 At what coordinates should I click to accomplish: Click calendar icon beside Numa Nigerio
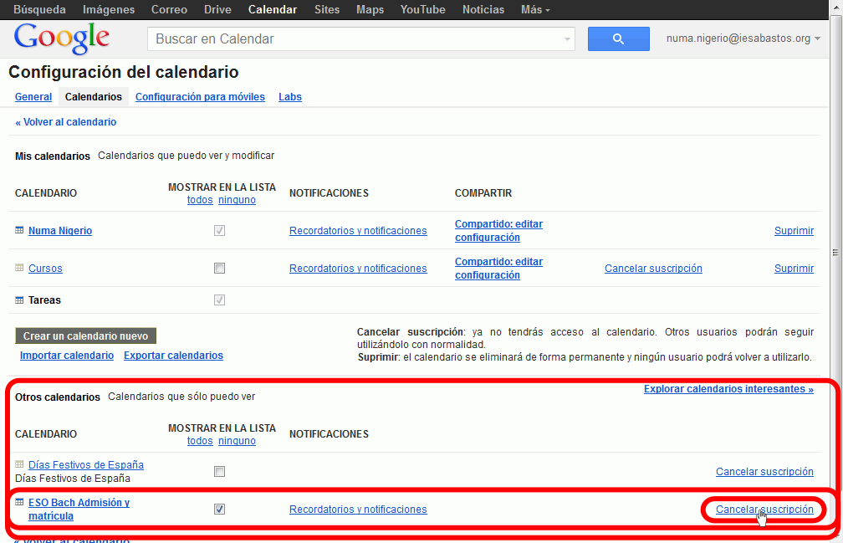pyautogui.click(x=19, y=230)
